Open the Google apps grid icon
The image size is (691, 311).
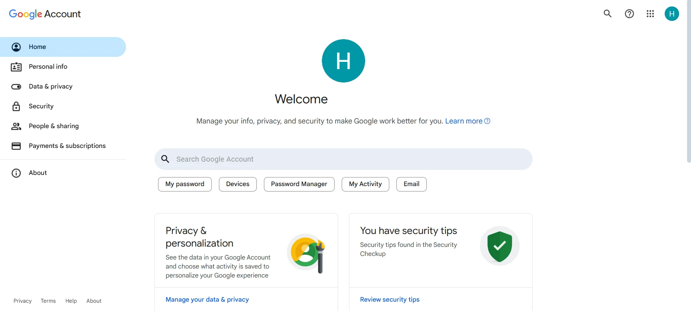point(650,14)
